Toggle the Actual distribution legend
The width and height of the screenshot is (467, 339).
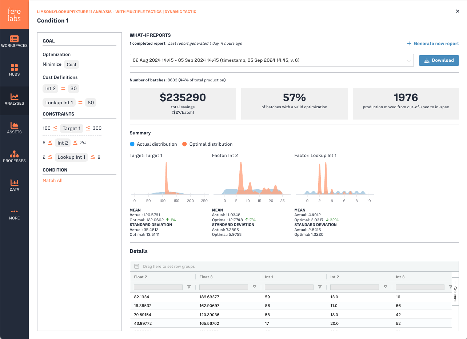click(153, 144)
